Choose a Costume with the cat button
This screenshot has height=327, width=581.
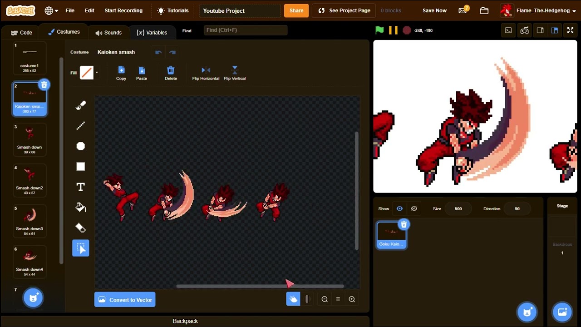(x=33, y=298)
